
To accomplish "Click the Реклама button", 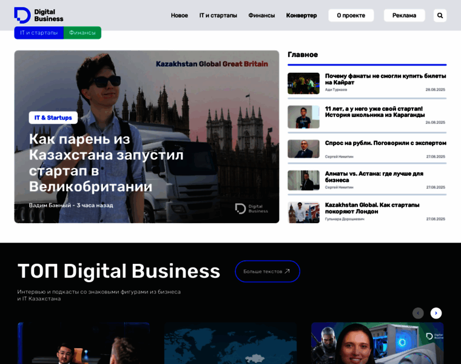I will click(404, 15).
